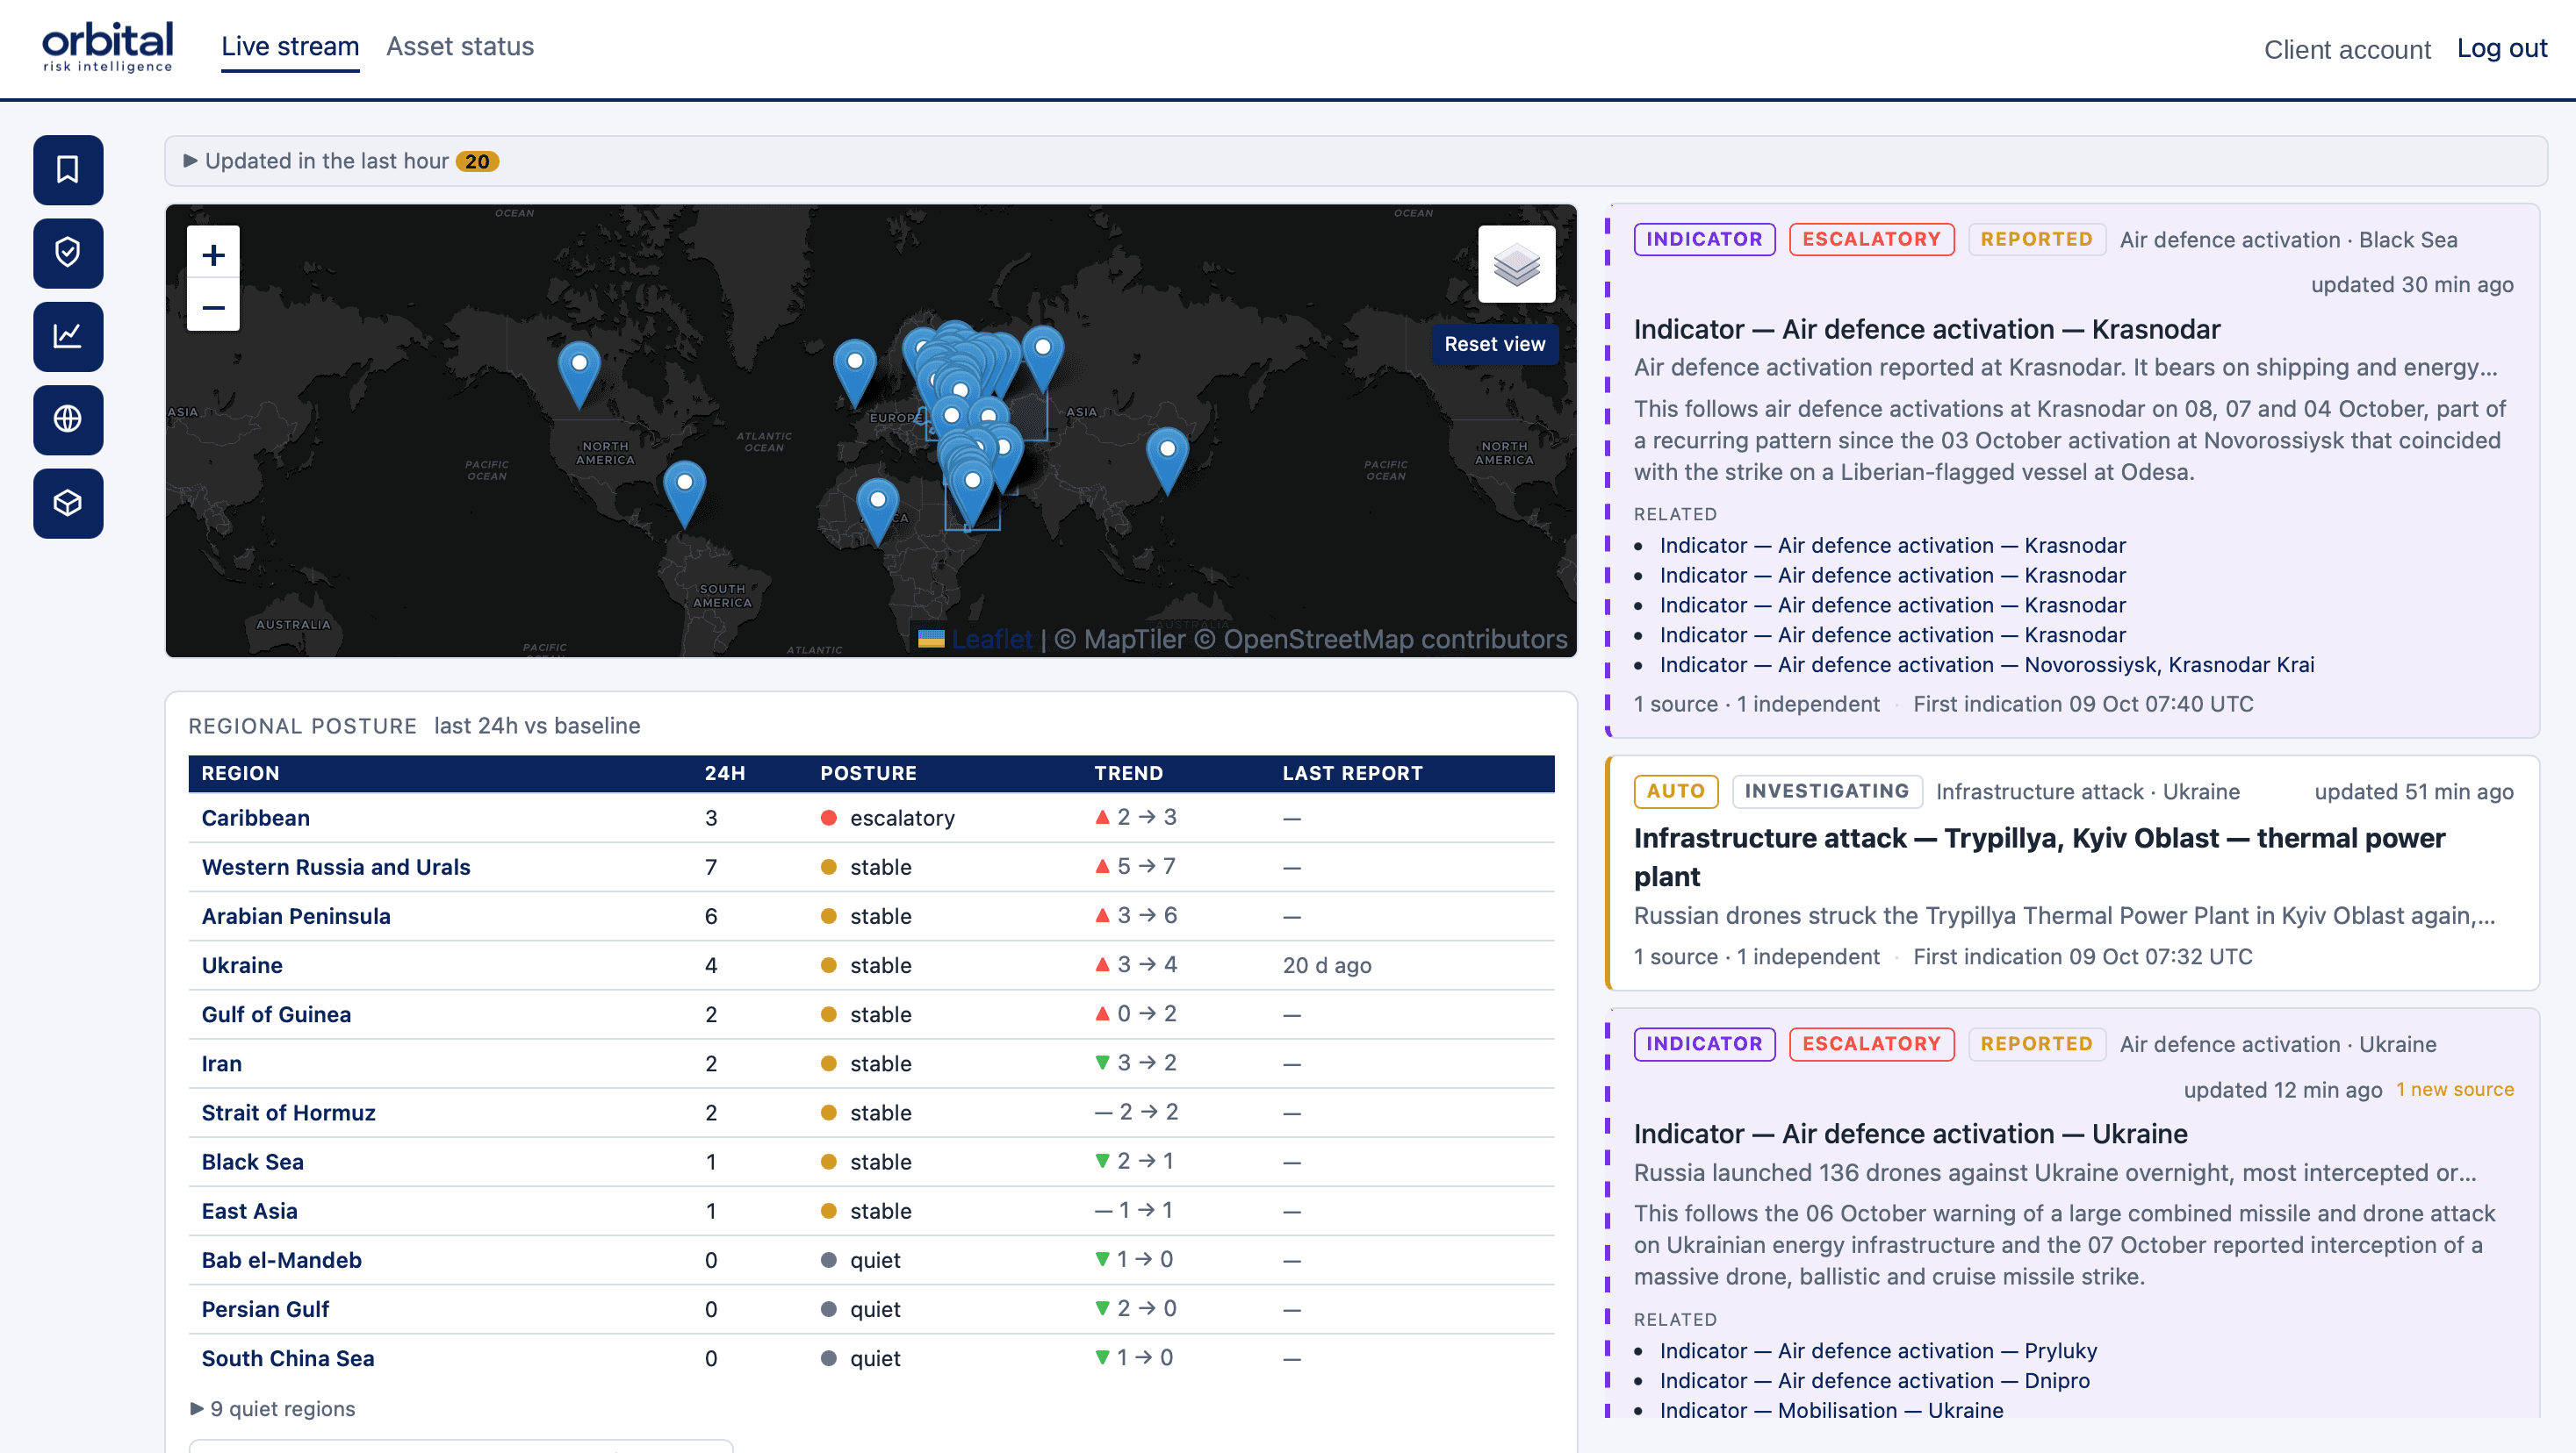Open the South China Sea region
2576x1453 pixels.
pos(287,1358)
